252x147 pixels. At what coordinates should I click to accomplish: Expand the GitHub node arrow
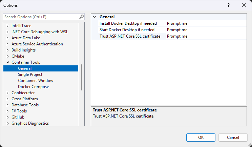pos(7,117)
